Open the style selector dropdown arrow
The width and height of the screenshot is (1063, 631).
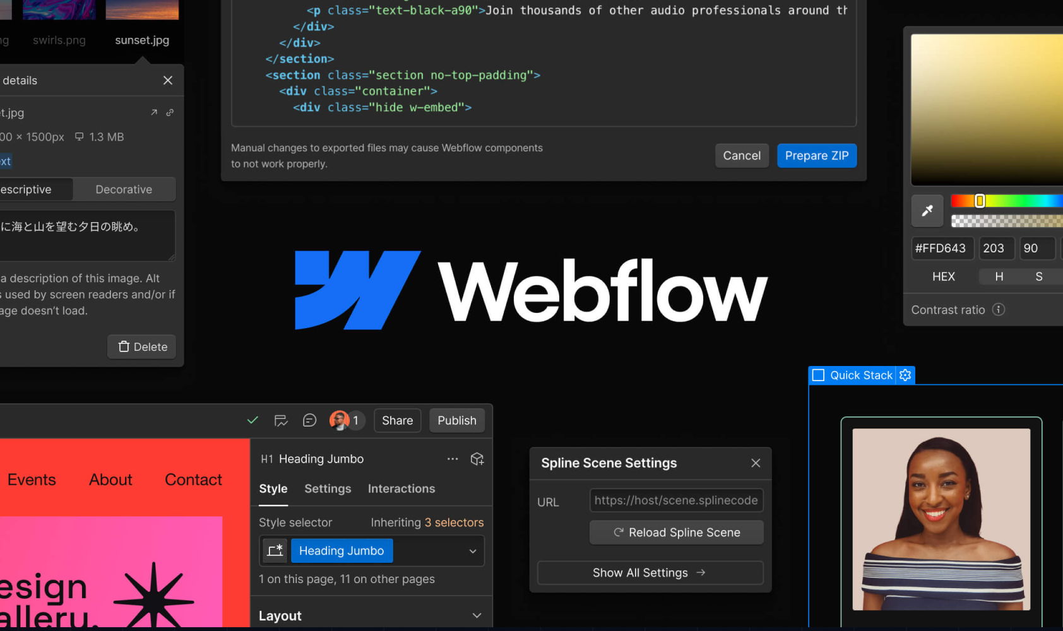pyautogui.click(x=473, y=551)
